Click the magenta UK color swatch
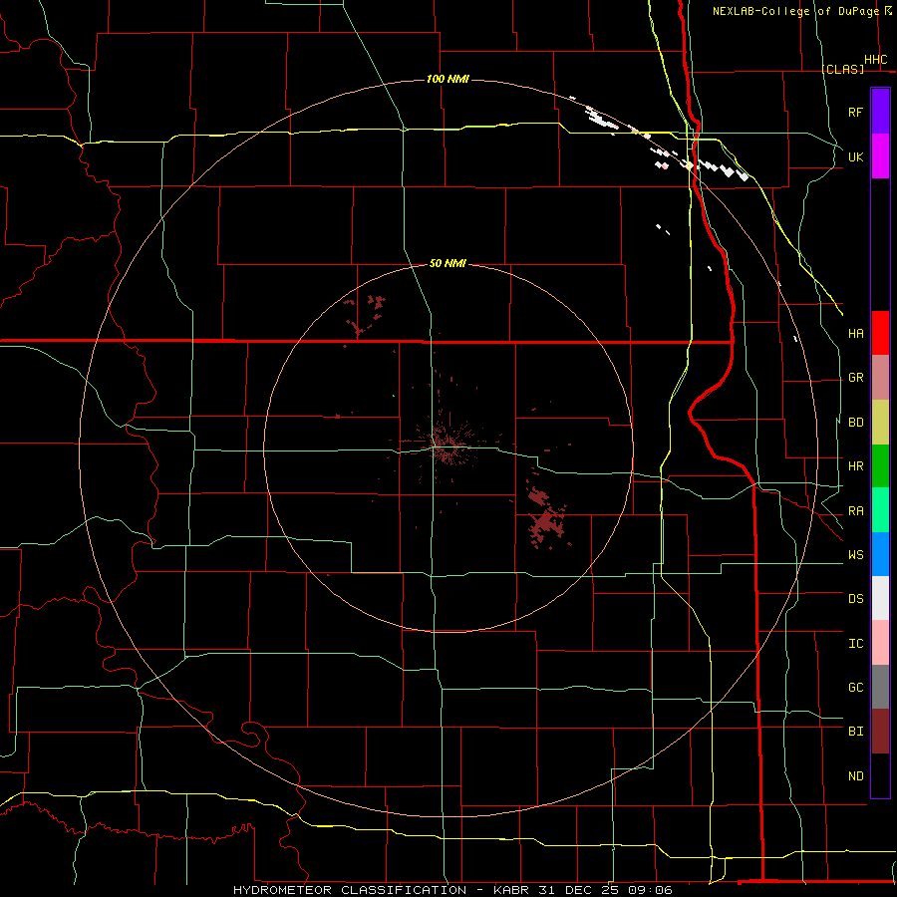Screen dimensions: 897x897 pyautogui.click(x=880, y=156)
